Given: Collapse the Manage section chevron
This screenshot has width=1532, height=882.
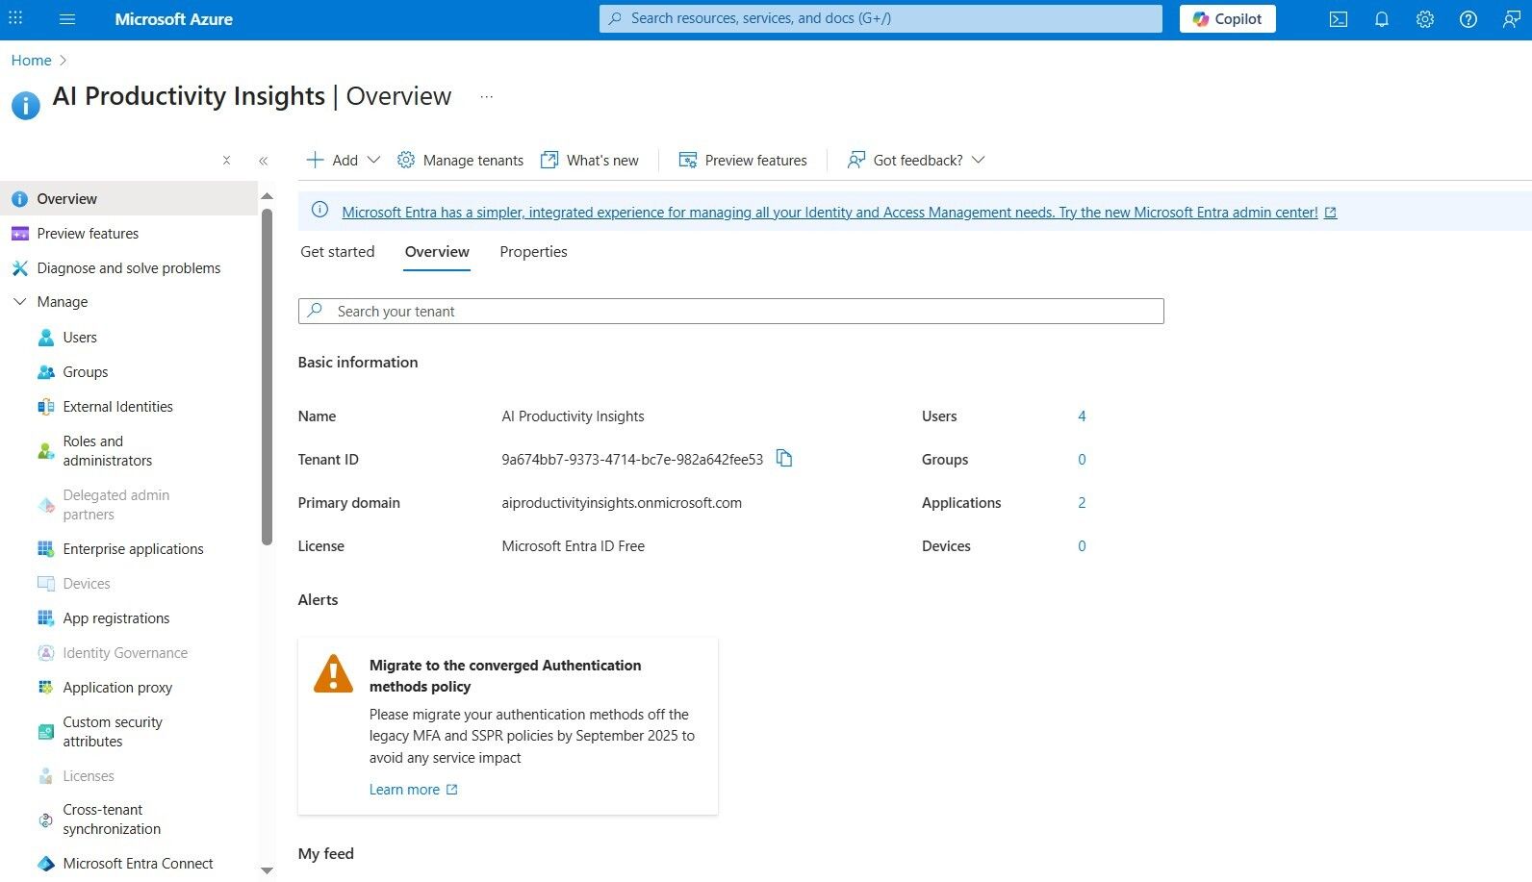Looking at the screenshot, I should tap(19, 302).
